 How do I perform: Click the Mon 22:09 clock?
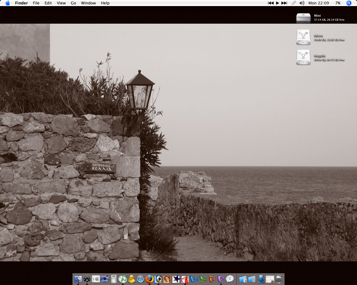[319, 3]
